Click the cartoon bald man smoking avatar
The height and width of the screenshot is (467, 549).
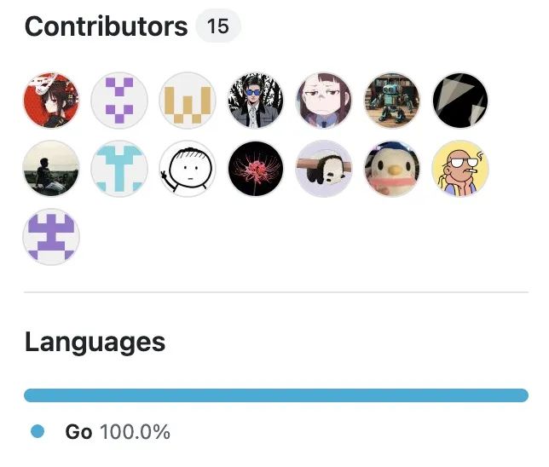point(460,169)
